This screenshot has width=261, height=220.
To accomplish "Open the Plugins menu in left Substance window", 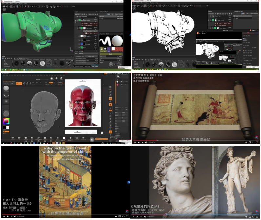I will pyautogui.click(x=21, y=4).
